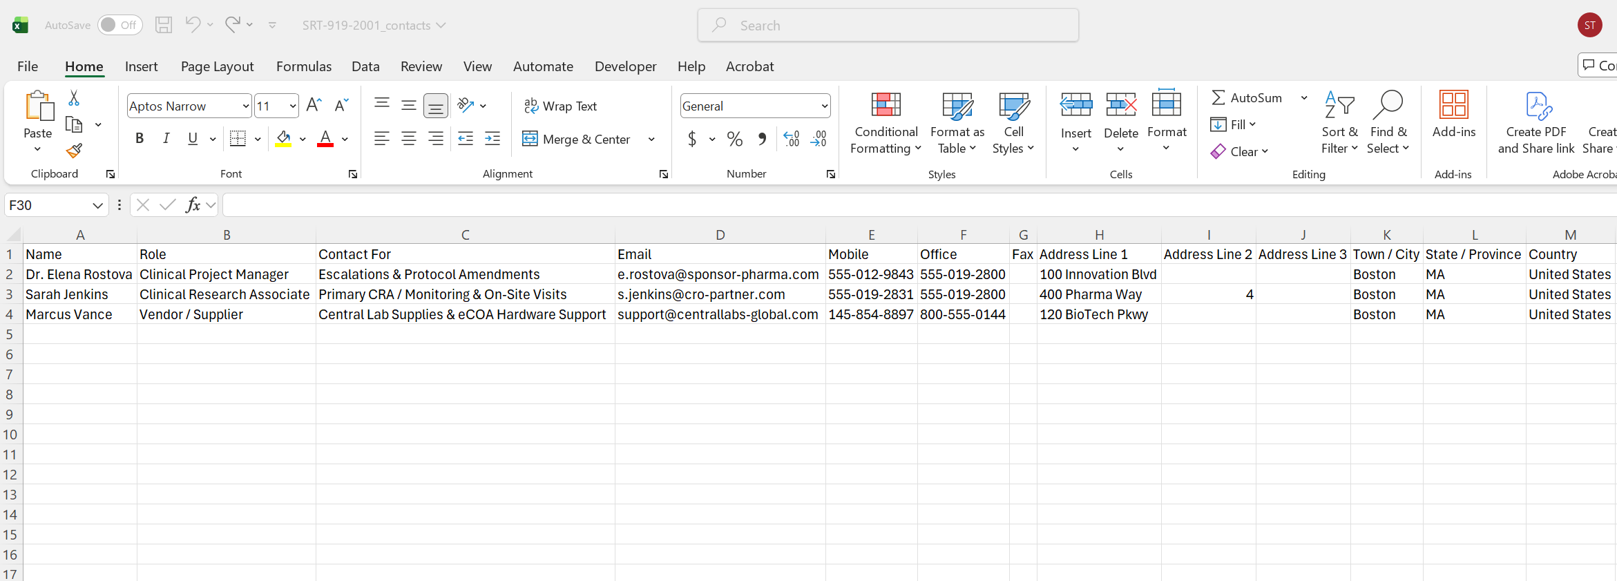Toggle the AutoSave switch
The image size is (1617, 581).
pyautogui.click(x=120, y=26)
